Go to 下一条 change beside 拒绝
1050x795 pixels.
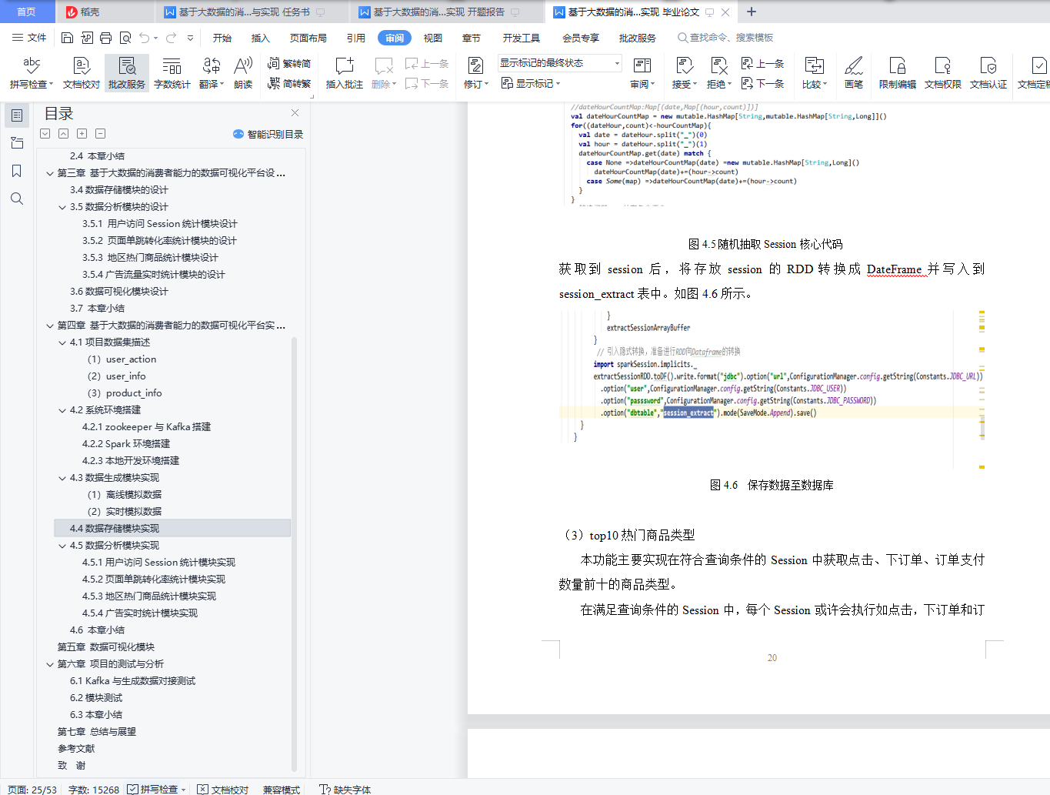point(762,83)
